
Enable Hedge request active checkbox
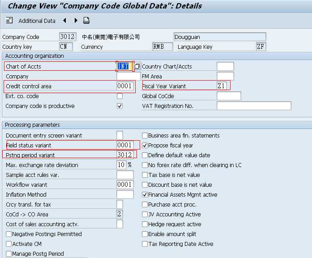[x=145, y=224]
